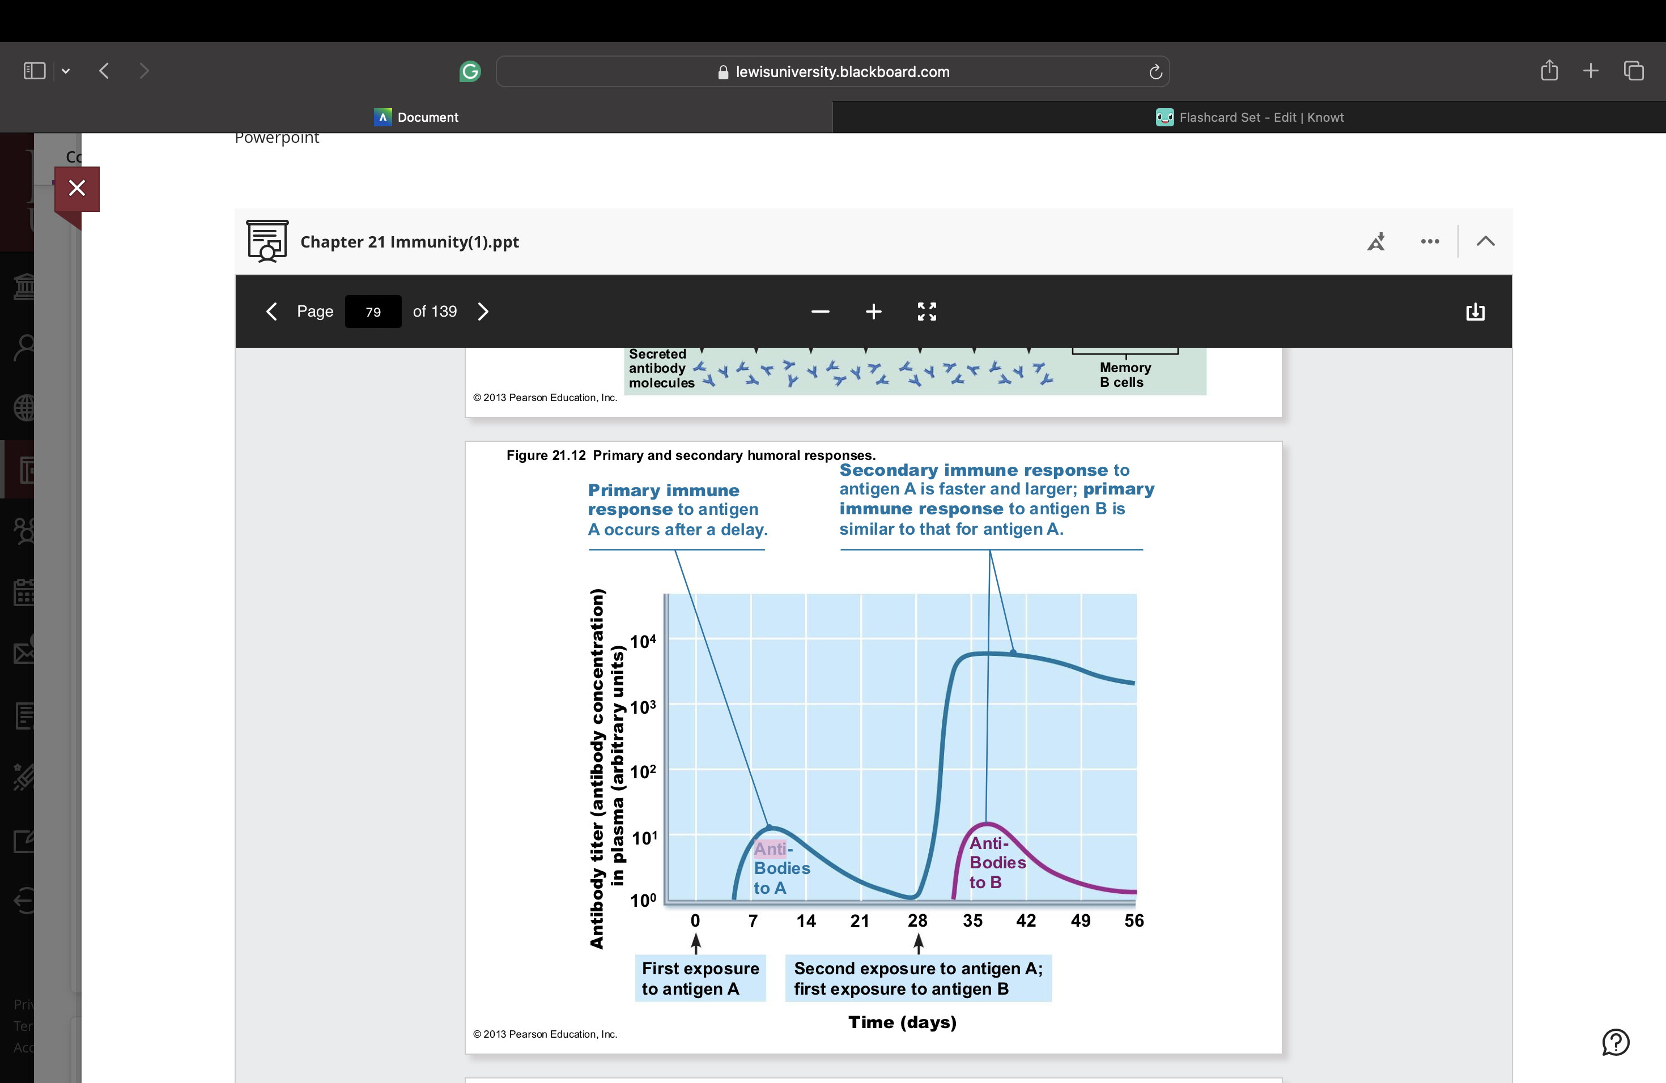Open the Ally alternative formats icon
1666x1083 pixels.
pyautogui.click(x=1376, y=241)
